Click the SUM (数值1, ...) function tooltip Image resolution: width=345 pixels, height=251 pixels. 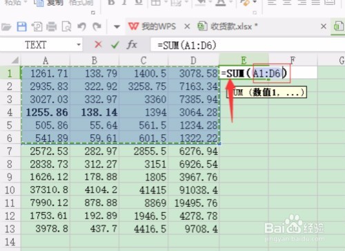pos(267,93)
